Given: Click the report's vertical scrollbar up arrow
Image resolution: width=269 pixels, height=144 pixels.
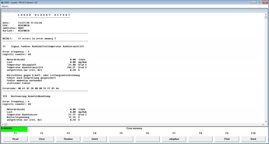Looking at the screenshot, I should tap(266, 14).
